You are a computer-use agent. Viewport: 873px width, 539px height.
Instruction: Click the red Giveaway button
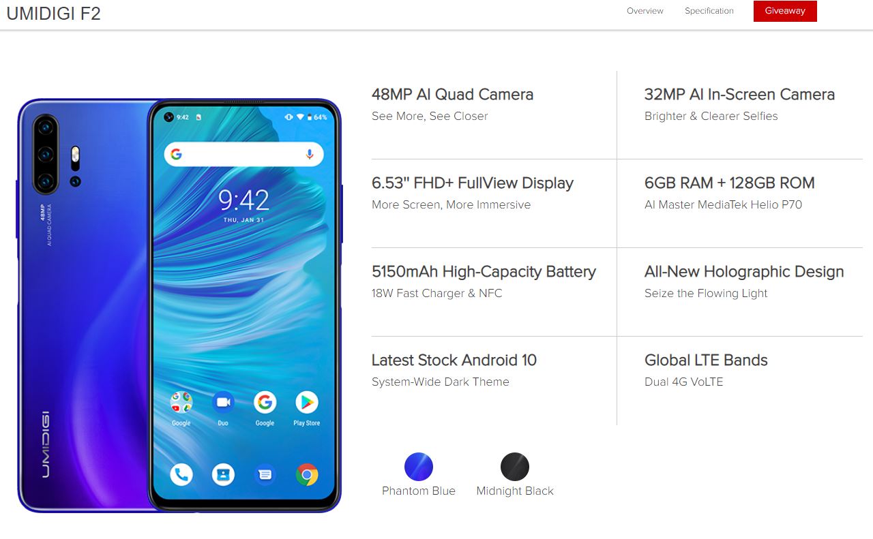click(x=785, y=11)
